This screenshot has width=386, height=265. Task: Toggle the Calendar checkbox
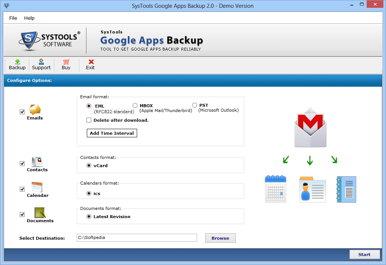coord(22,189)
